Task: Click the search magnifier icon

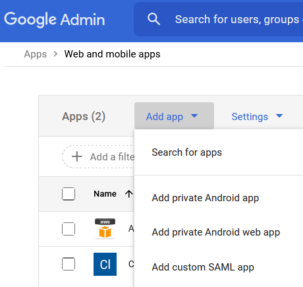Action: (x=153, y=19)
